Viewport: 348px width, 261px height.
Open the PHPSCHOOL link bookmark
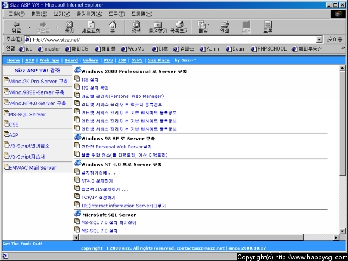[269, 49]
